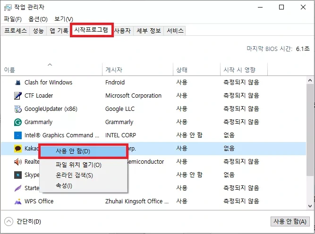Image resolution: width=315 pixels, height=234 pixels.
Task: Switch to the 프로세스 tab
Action: (16, 31)
